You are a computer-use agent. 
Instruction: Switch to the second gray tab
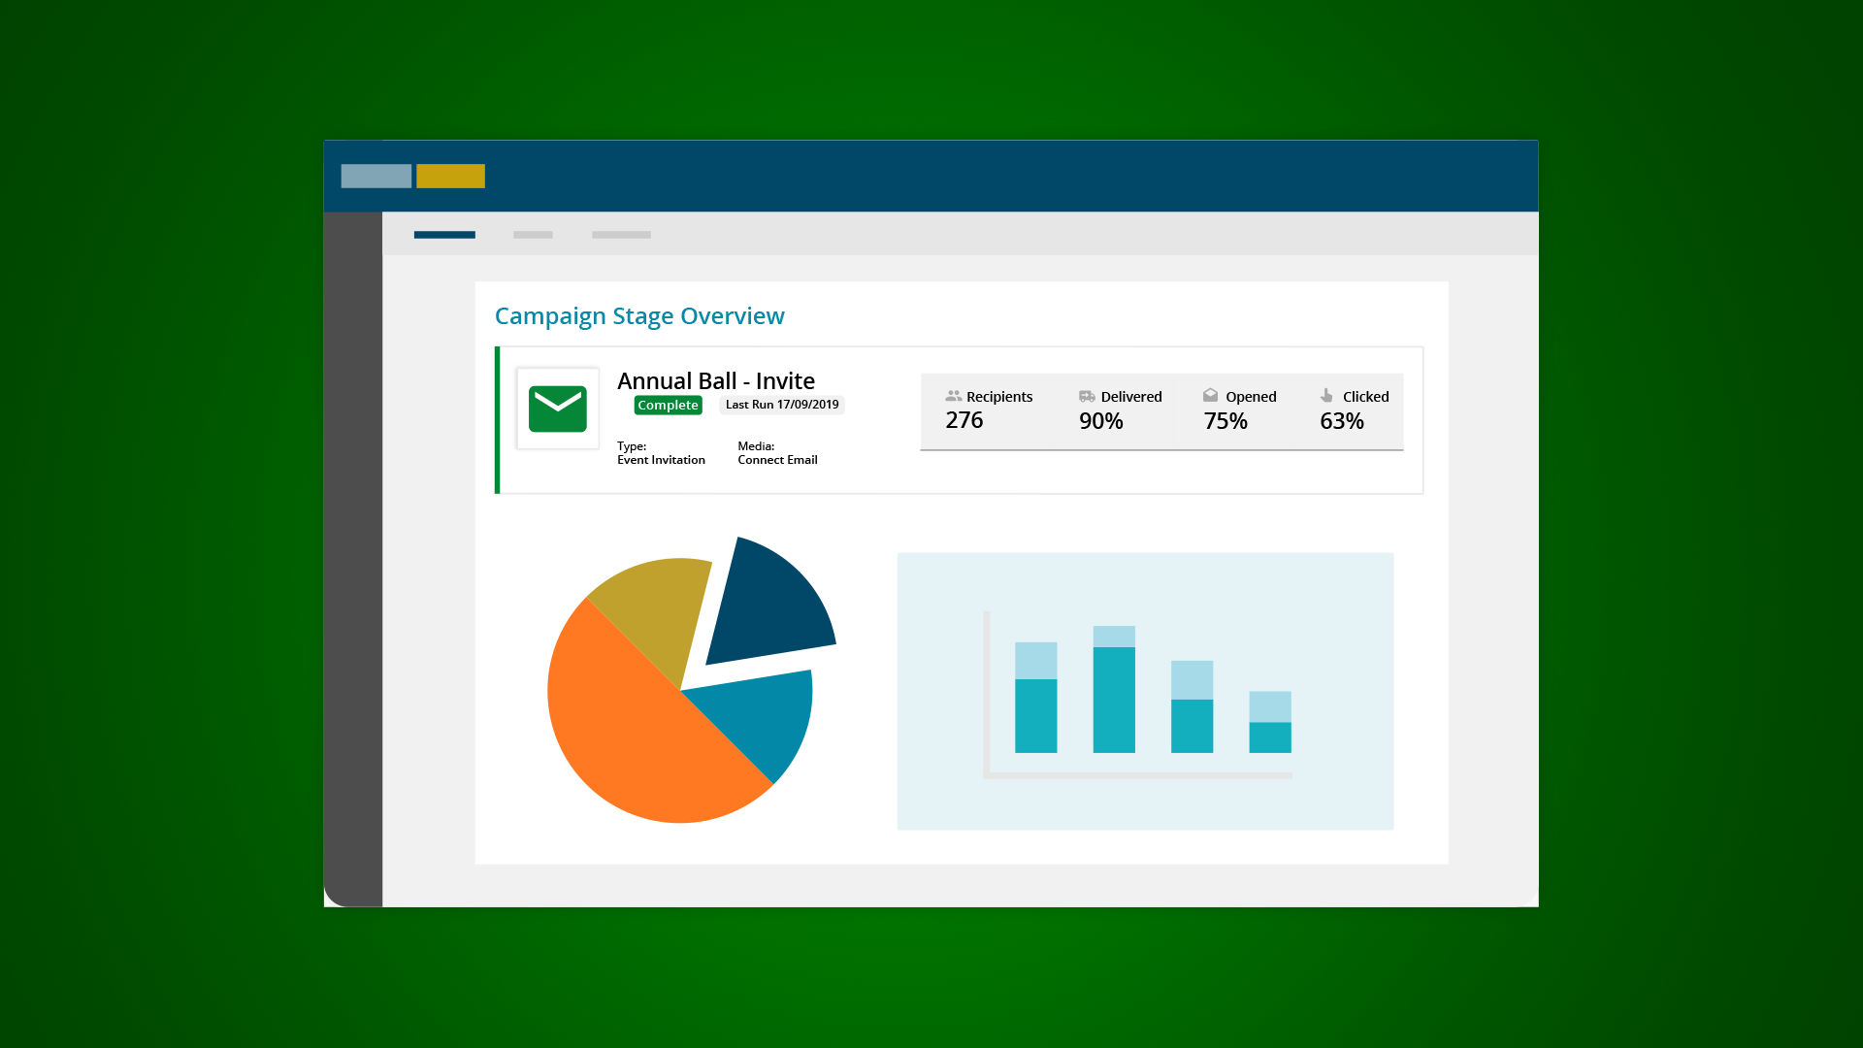[533, 235]
